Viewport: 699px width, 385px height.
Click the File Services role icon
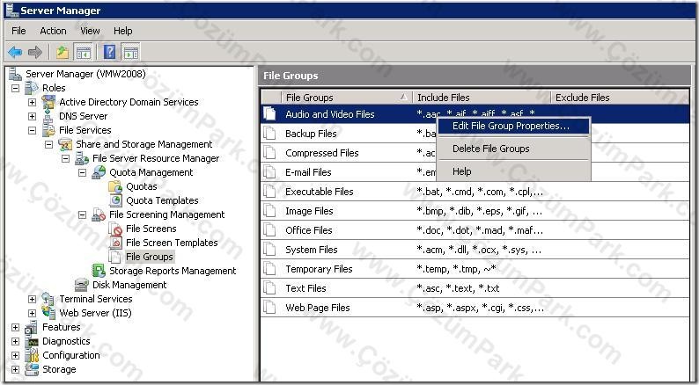(48, 130)
